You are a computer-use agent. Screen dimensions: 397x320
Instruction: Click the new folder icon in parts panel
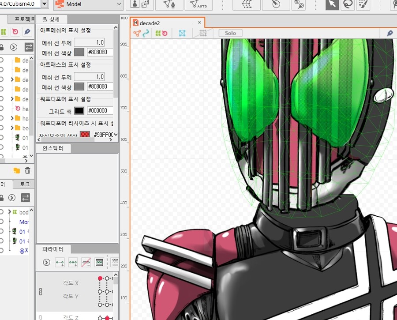click(17, 171)
